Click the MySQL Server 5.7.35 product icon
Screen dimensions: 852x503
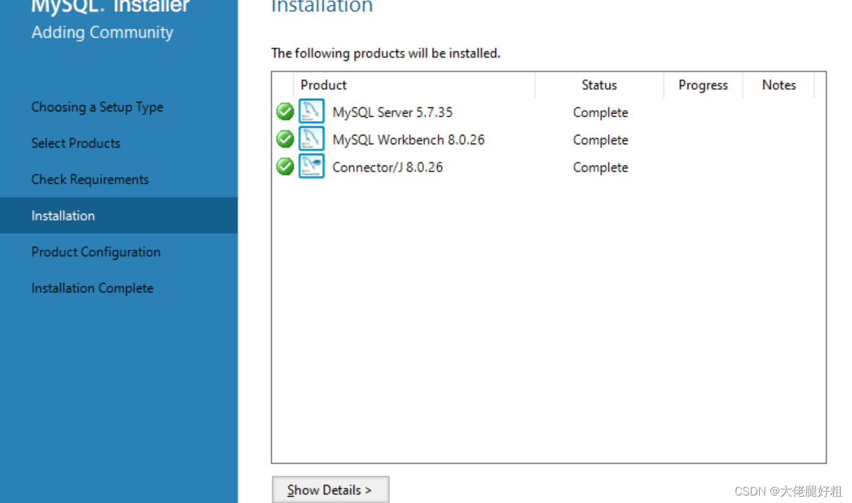click(x=311, y=111)
